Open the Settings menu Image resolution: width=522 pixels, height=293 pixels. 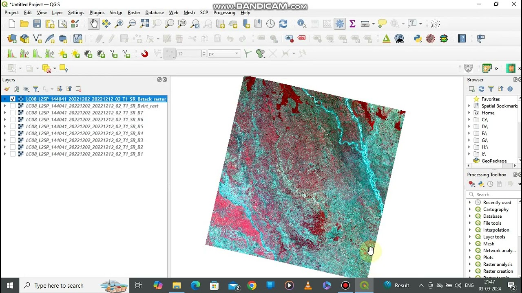(76, 13)
